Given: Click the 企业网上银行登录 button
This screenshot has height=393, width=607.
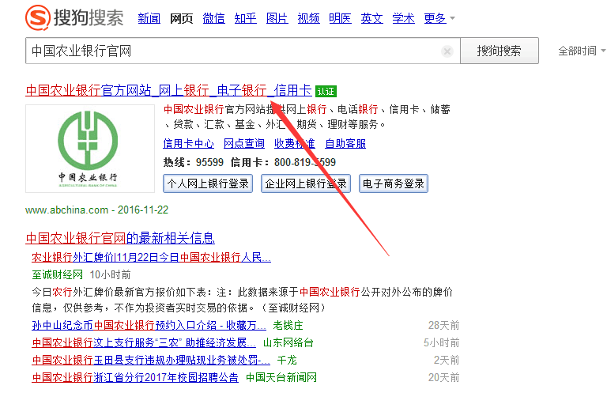Looking at the screenshot, I should coord(306,183).
